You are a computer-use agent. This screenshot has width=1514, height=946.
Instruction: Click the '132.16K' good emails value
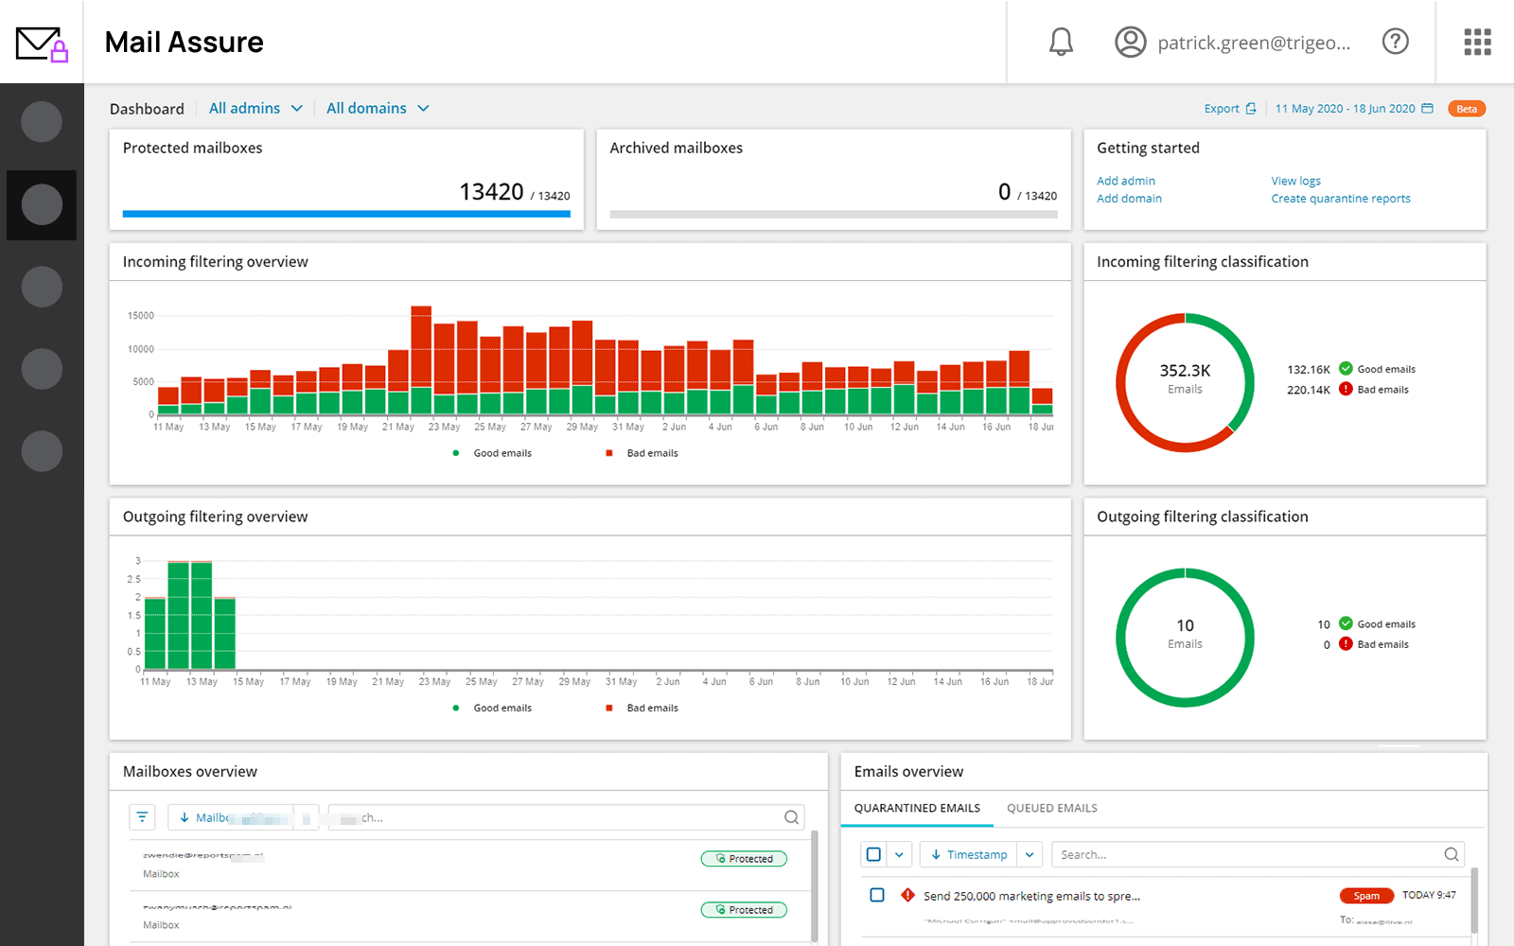pos(1309,370)
